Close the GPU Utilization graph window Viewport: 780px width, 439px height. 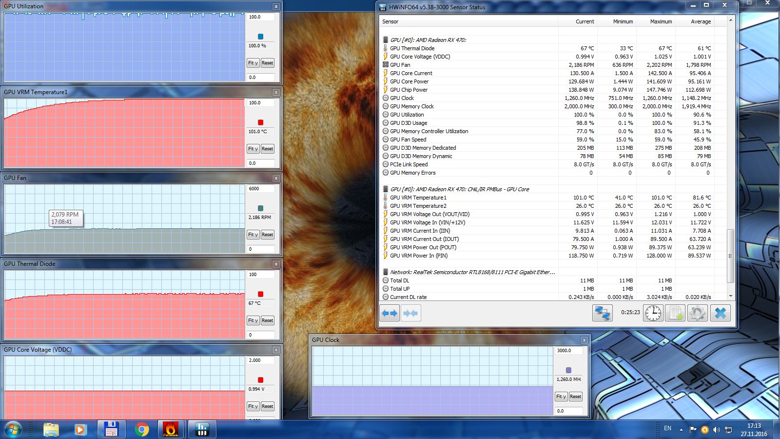[276, 6]
